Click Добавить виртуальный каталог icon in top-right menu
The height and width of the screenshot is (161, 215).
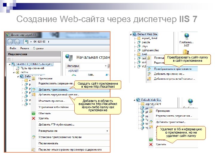[149, 79]
